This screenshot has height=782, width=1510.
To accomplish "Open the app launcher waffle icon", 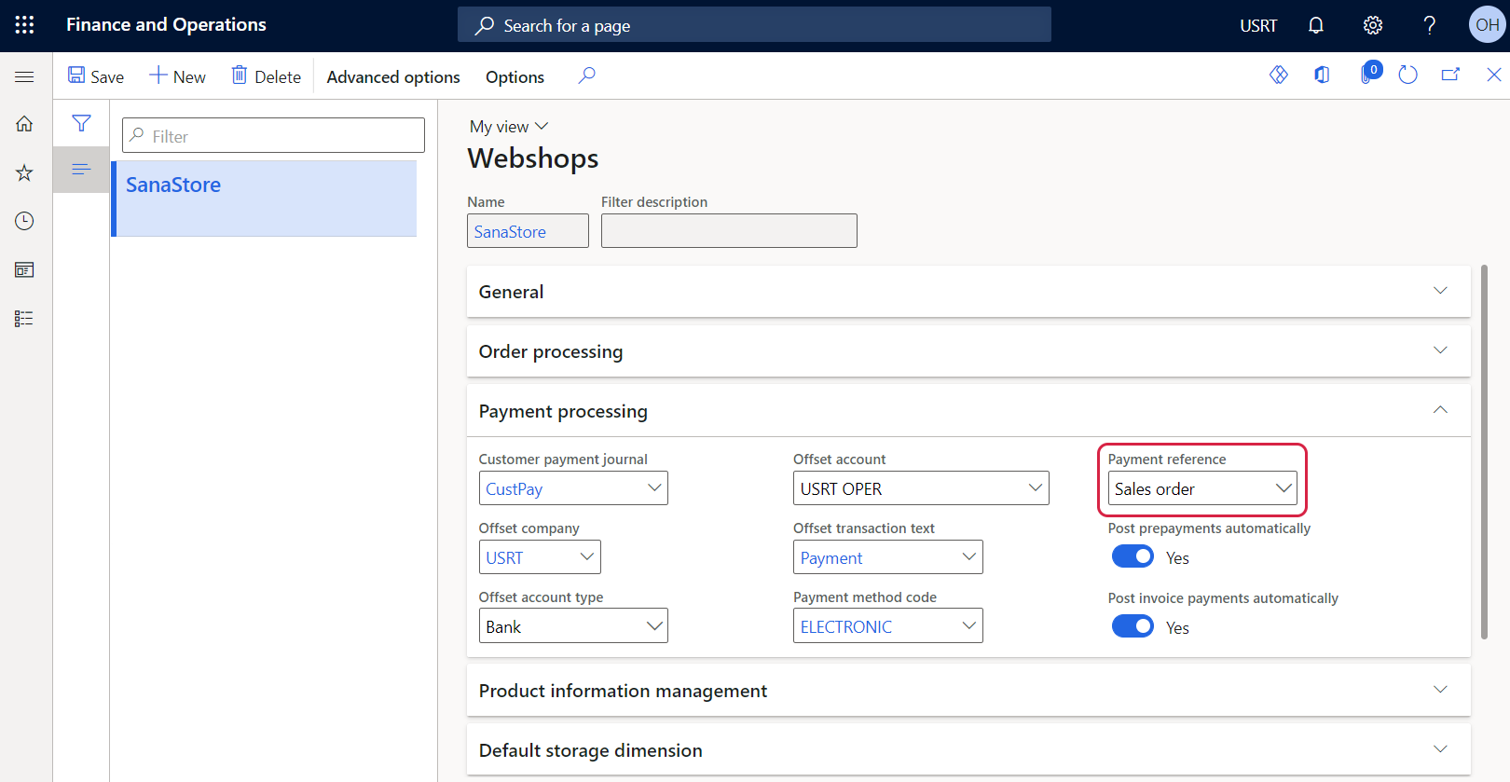I will 25,25.
